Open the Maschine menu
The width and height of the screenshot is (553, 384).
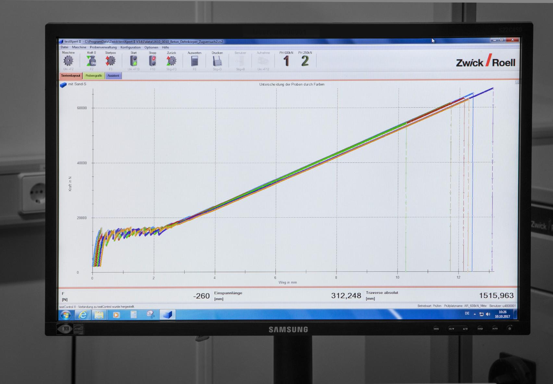coord(79,47)
